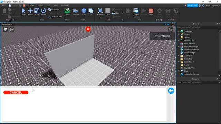Screen dimensions: 221x124
Task: Toggle the Collisions option
Action: pos(54,9)
